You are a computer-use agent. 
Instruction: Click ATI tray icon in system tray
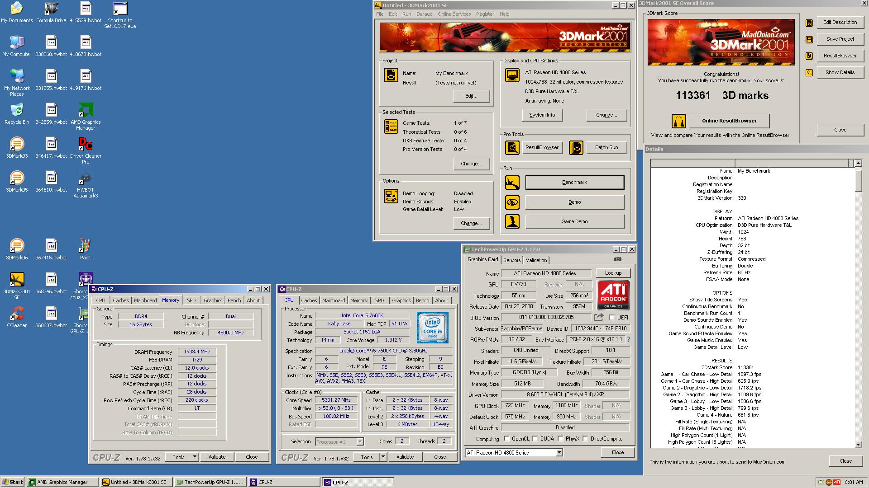pyautogui.click(x=837, y=482)
